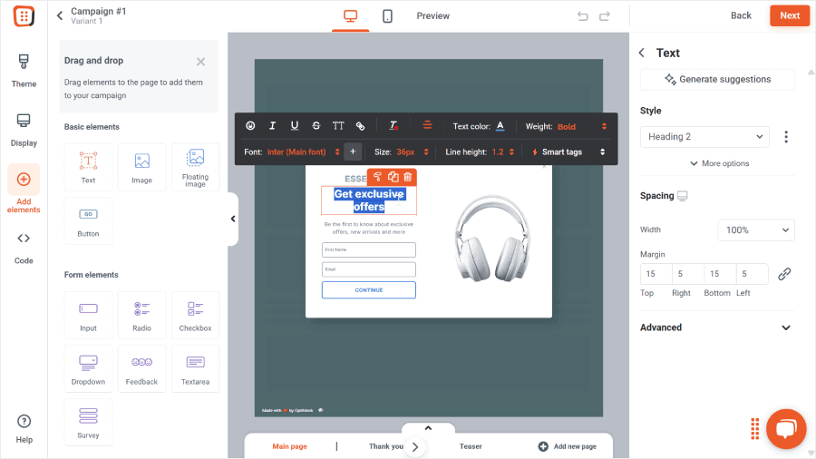The height and width of the screenshot is (459, 816).
Task: Toggle underline formatting
Action: [295, 126]
